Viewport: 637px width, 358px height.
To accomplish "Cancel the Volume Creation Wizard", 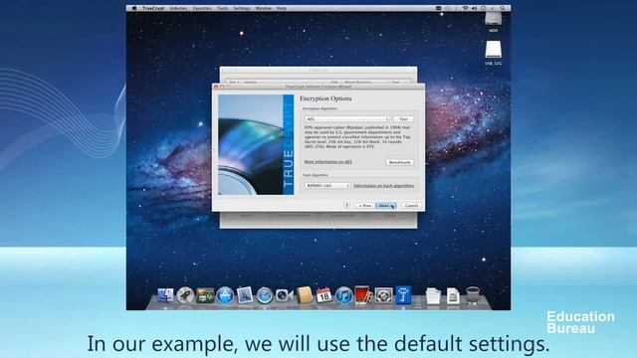I will click(x=411, y=206).
